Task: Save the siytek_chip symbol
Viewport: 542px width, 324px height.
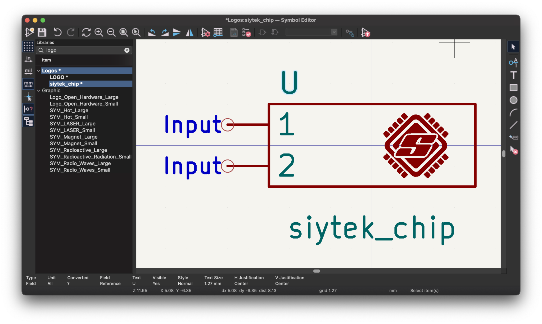Action: click(x=42, y=32)
